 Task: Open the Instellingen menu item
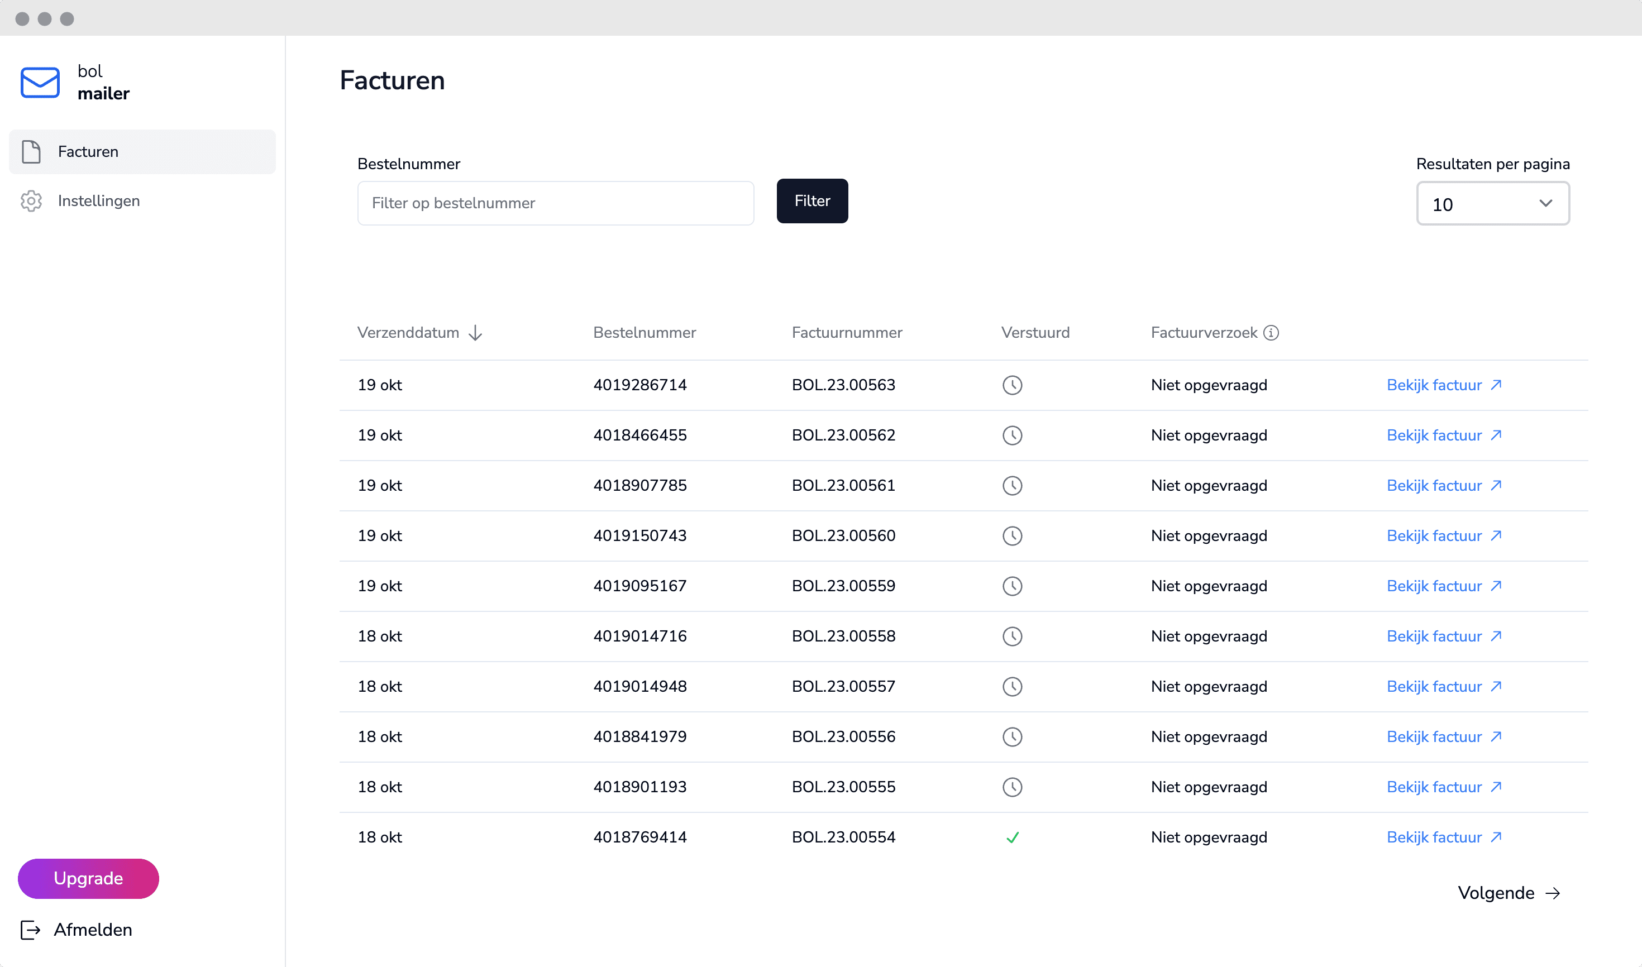click(x=98, y=200)
